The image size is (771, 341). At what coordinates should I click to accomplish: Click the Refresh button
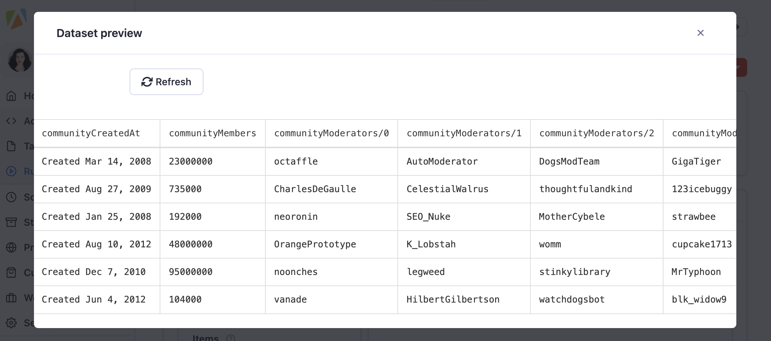pyautogui.click(x=166, y=82)
